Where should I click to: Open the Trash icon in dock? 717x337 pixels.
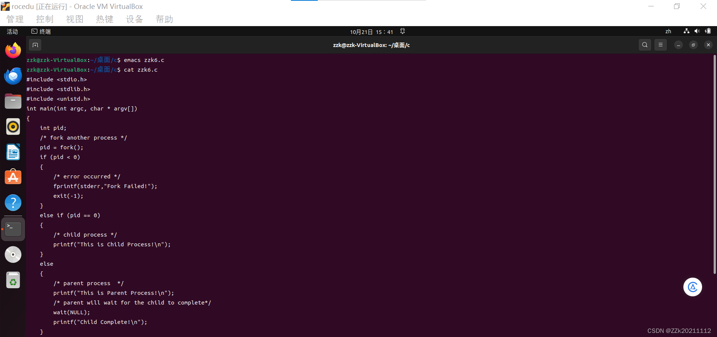click(13, 280)
